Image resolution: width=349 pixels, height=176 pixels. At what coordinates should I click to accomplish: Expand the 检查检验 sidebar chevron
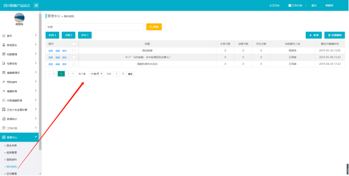[x=36, y=63]
